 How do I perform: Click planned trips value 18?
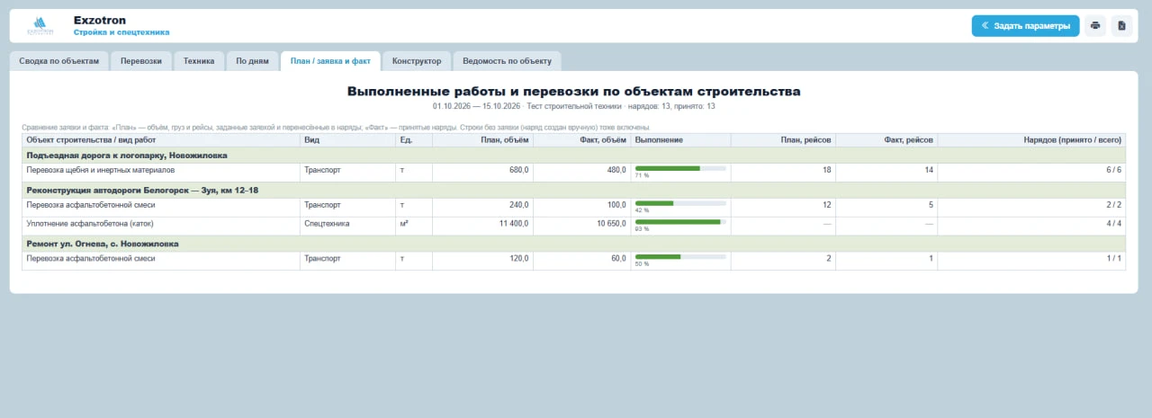coord(826,169)
